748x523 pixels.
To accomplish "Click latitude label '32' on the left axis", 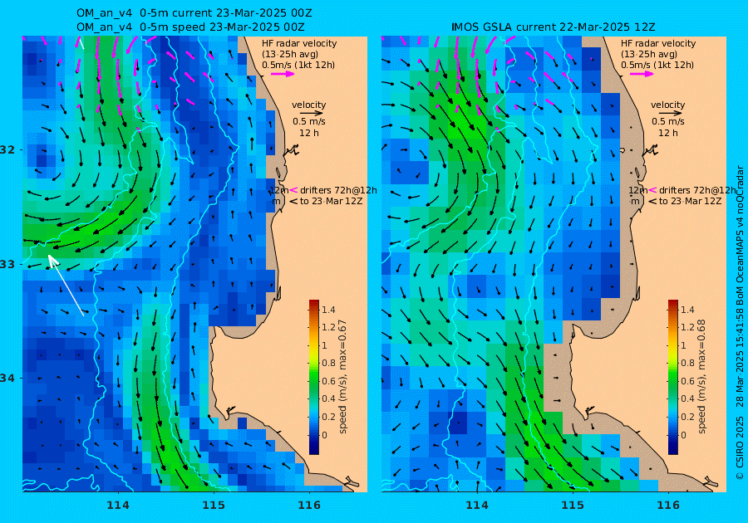I will [7, 150].
